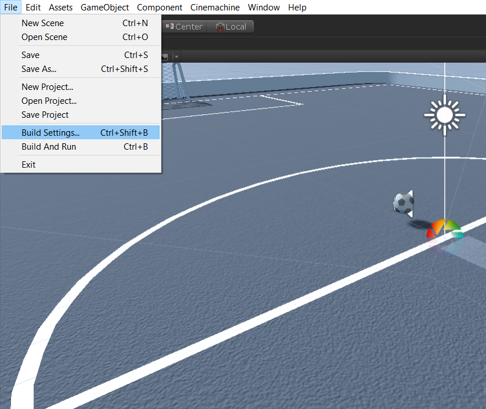Open the GameObject menu
This screenshot has width=486, height=409.
[105, 8]
